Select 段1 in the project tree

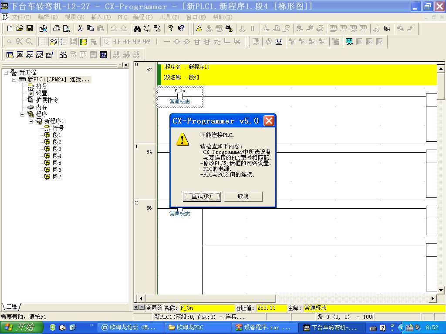click(57, 135)
